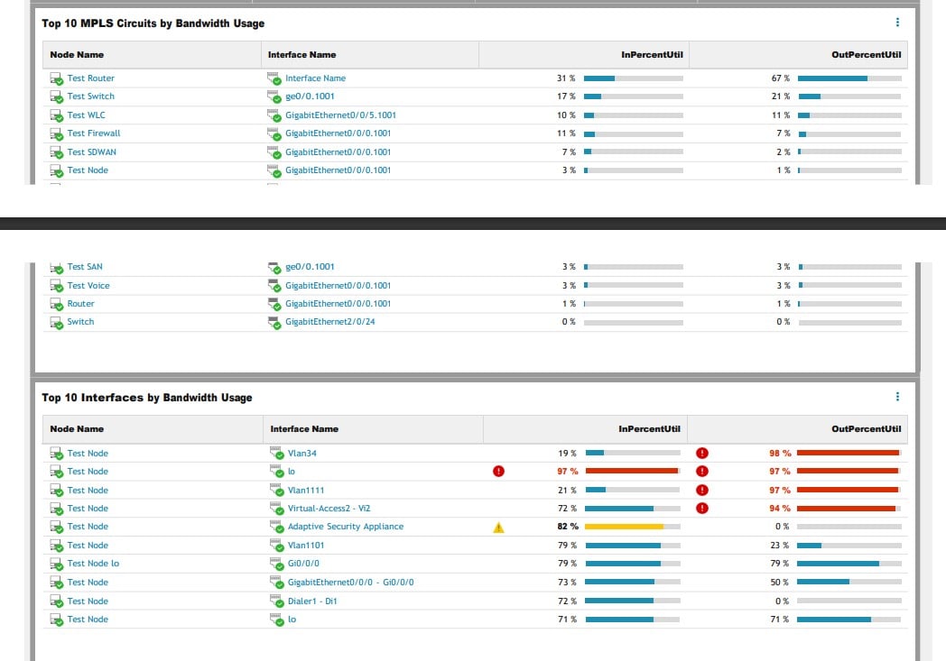946x661 pixels.
Task: Click yellow warning icon next to 82 %
Action: pyautogui.click(x=498, y=528)
